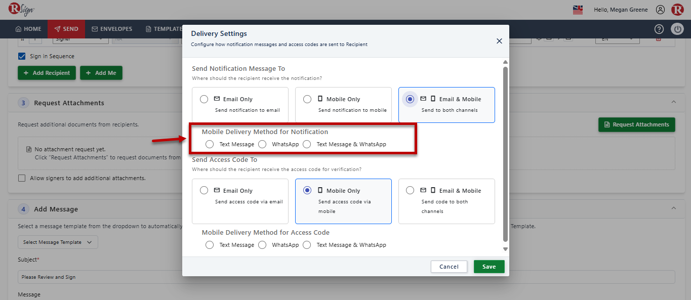Choose Text Message & WhatsApp for notification

pos(307,144)
